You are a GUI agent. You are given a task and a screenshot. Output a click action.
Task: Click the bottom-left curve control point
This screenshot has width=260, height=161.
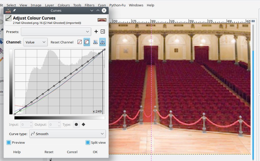click(15, 114)
